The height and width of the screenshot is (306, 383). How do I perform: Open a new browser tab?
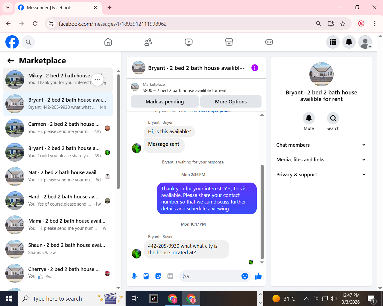click(110, 7)
